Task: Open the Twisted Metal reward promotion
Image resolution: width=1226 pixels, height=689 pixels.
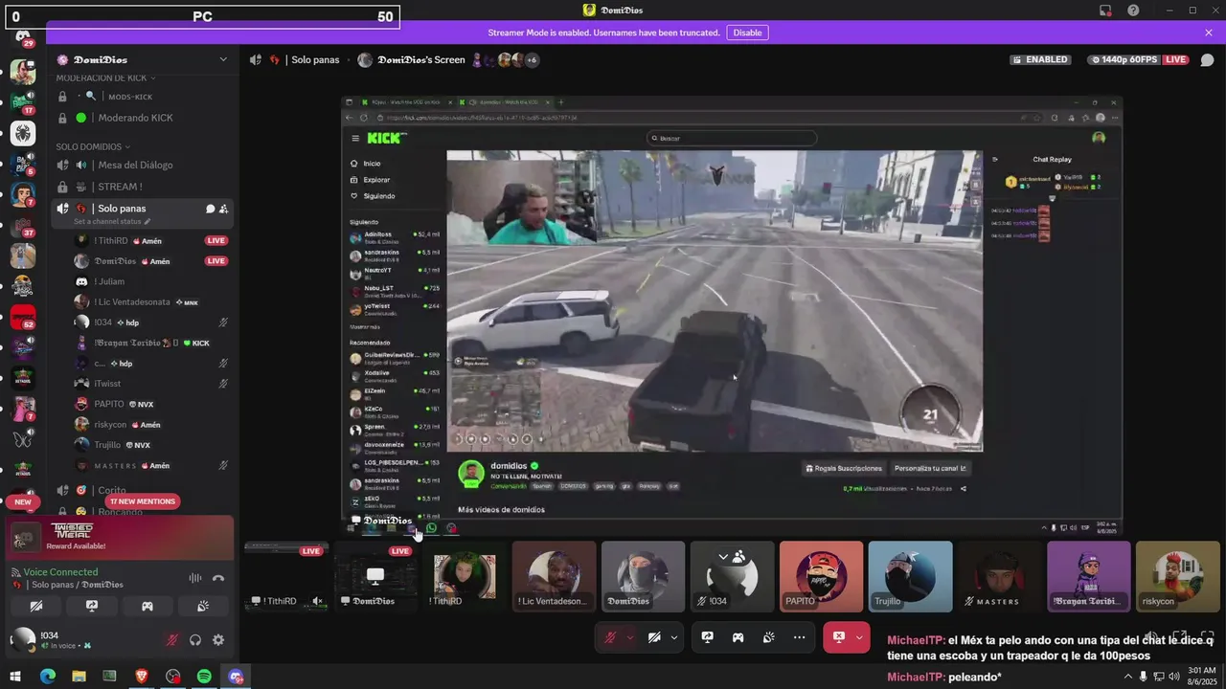Action: pos(120,539)
